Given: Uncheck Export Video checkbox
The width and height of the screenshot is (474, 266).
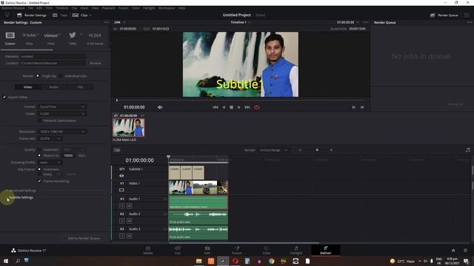Looking at the screenshot, I should (4, 97).
